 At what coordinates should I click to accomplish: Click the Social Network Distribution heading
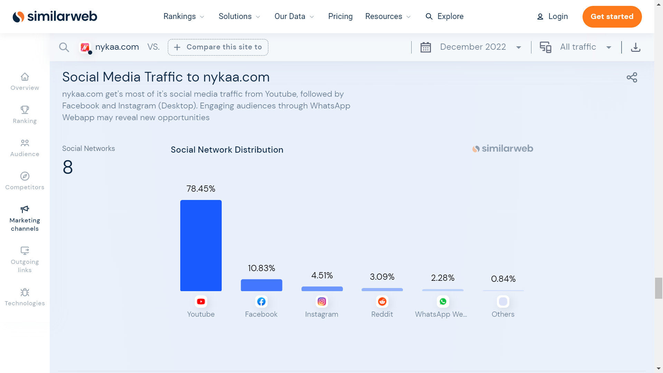click(227, 150)
